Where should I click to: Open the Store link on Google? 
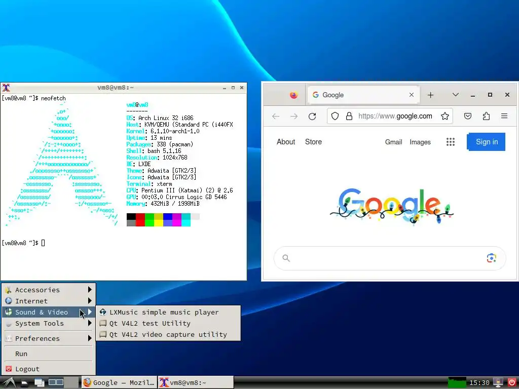[x=313, y=142]
